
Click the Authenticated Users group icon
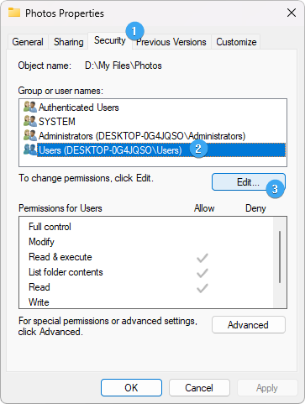click(x=30, y=107)
